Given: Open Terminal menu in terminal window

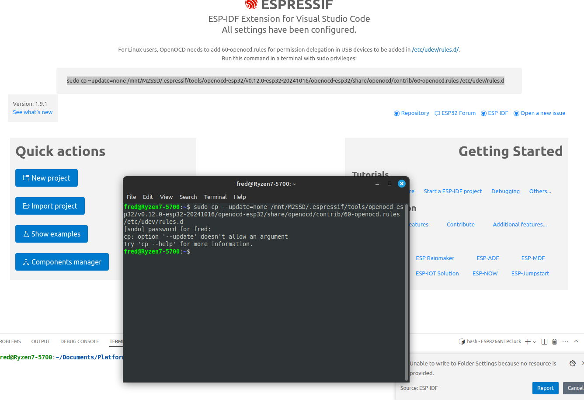Looking at the screenshot, I should click(x=216, y=197).
